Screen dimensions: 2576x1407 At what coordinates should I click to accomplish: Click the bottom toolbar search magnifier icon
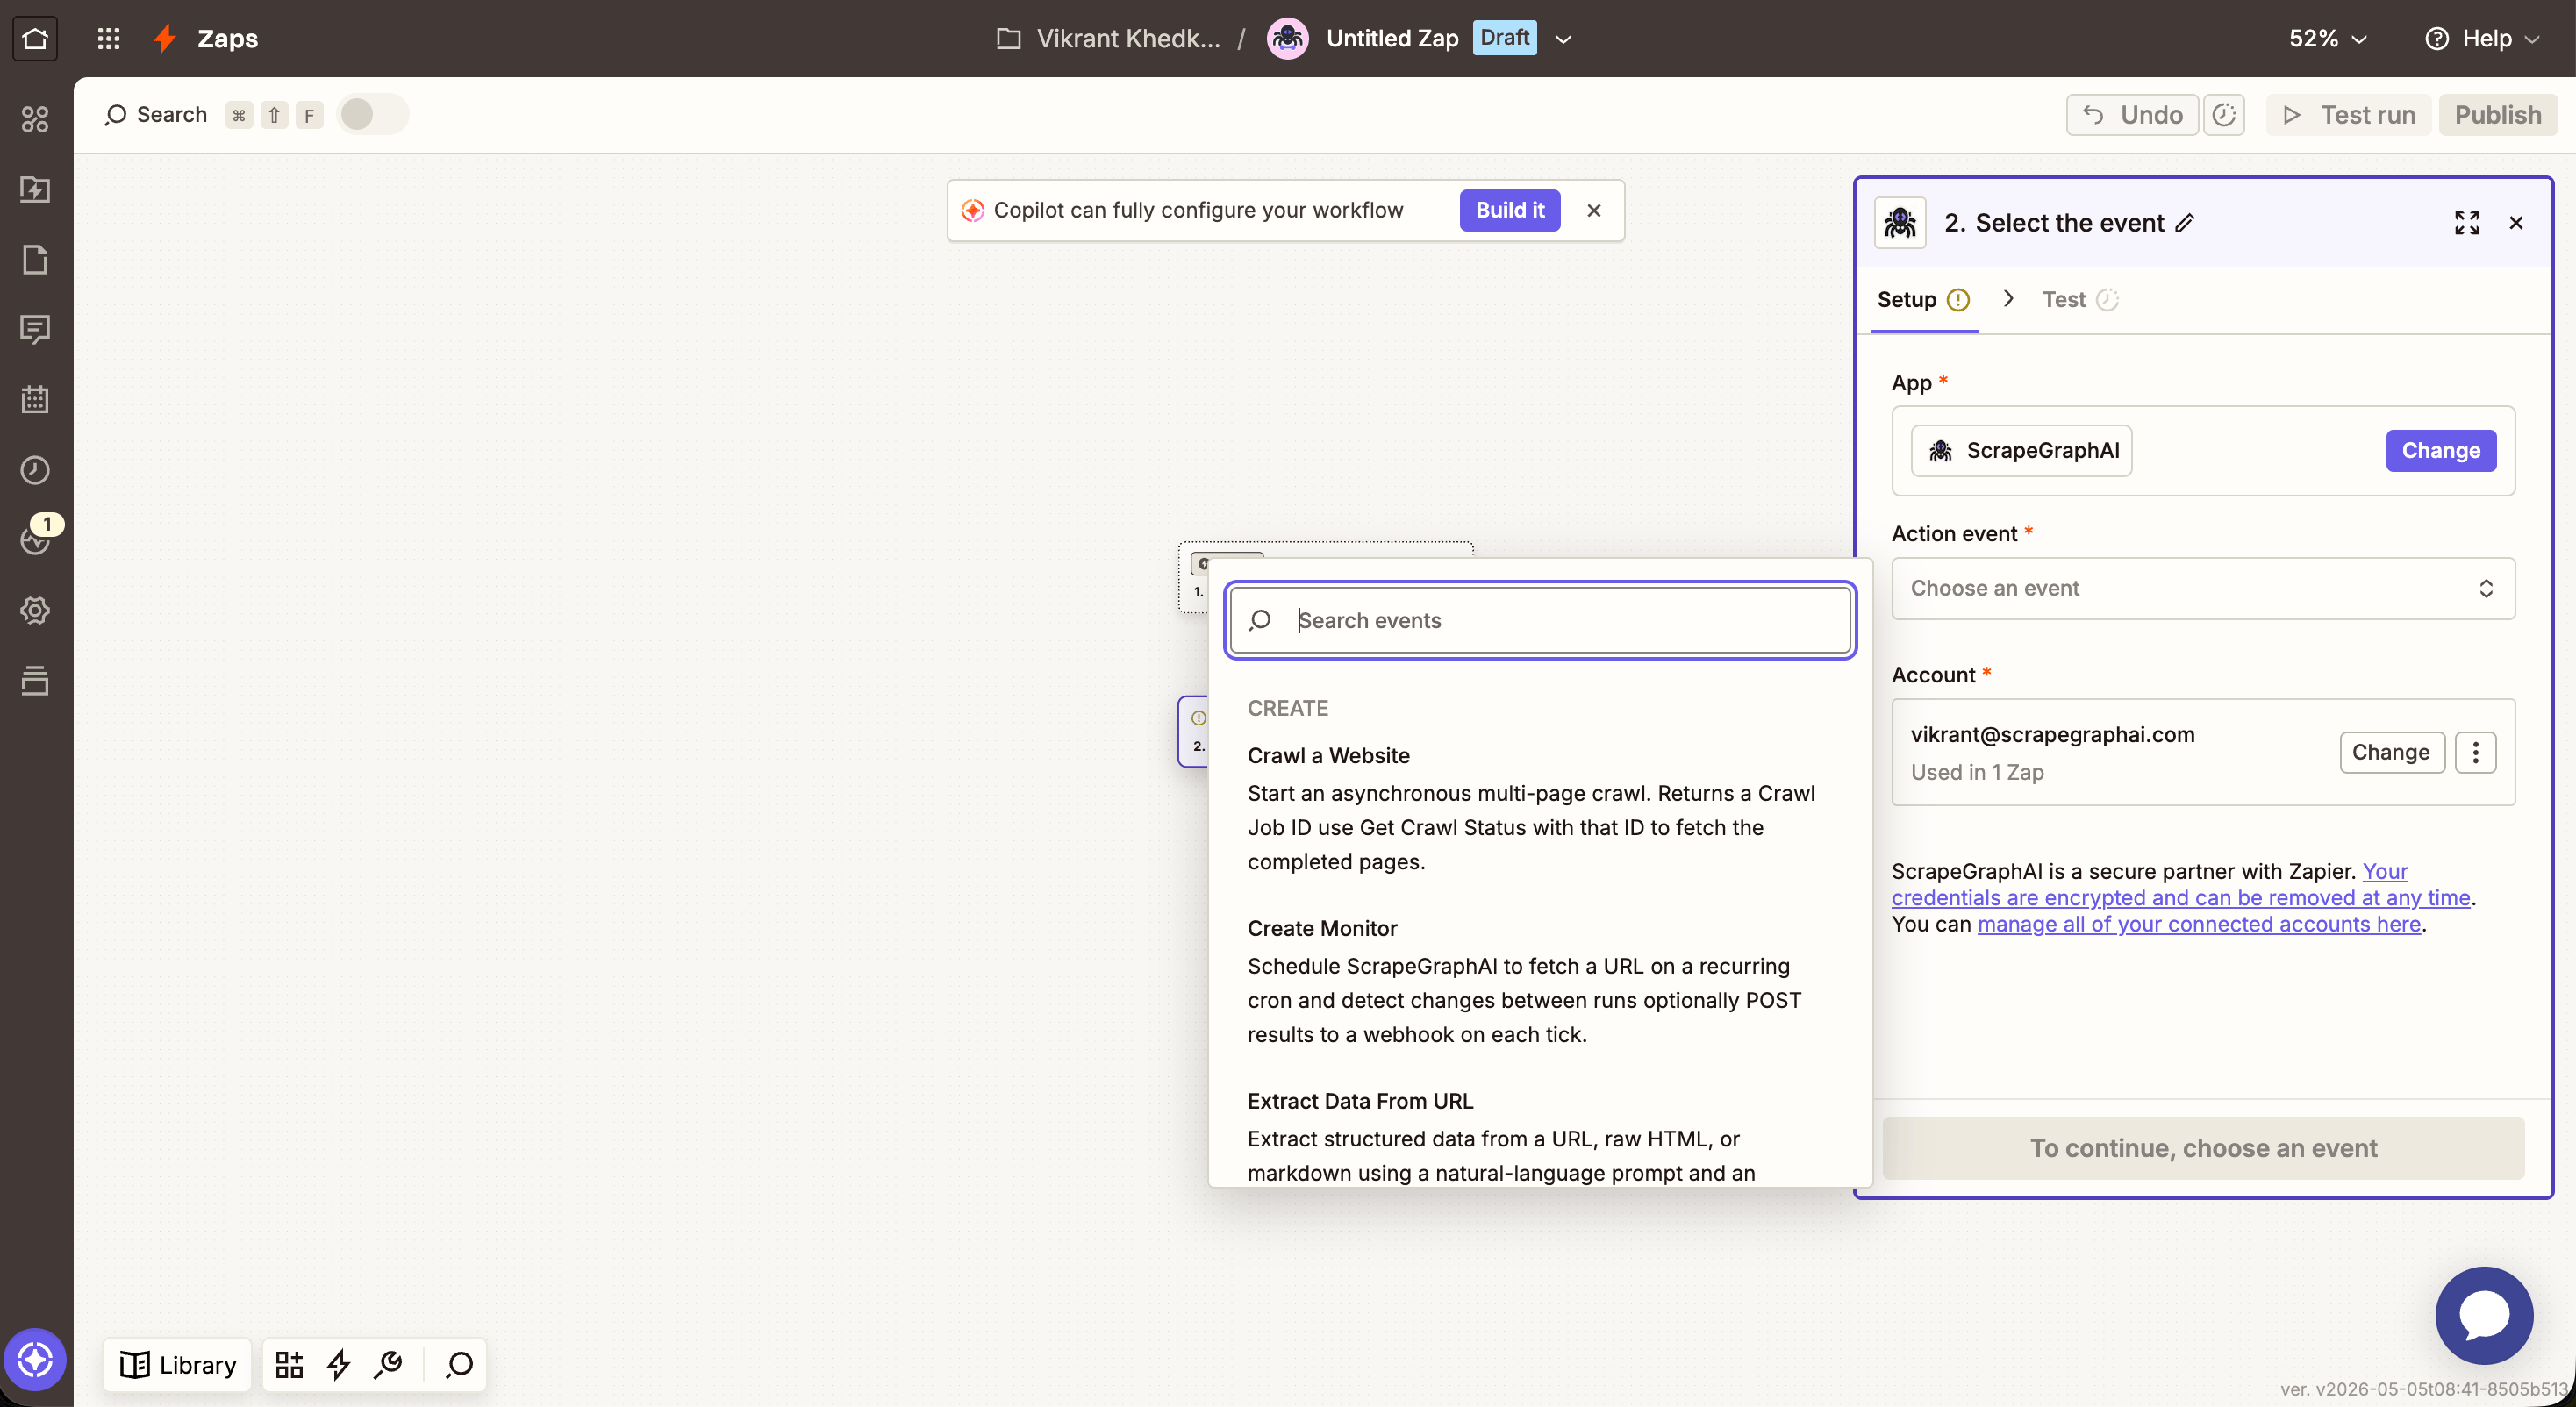pos(459,1364)
